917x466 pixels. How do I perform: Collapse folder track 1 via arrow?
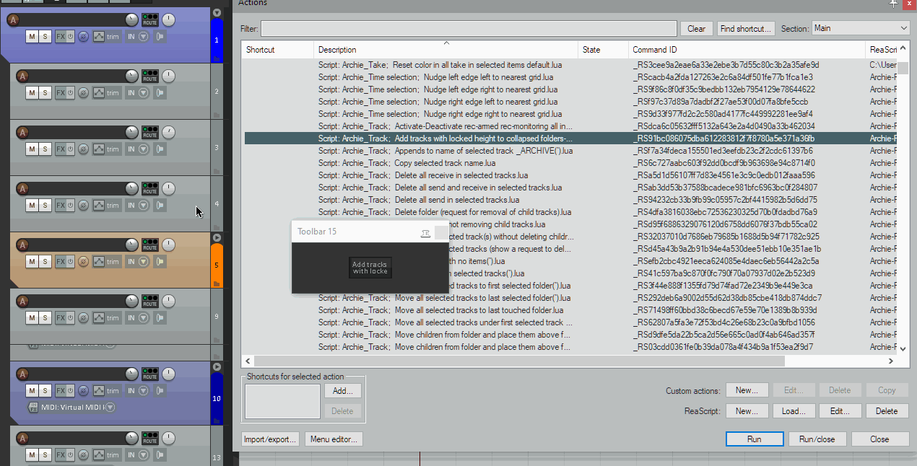217,13
